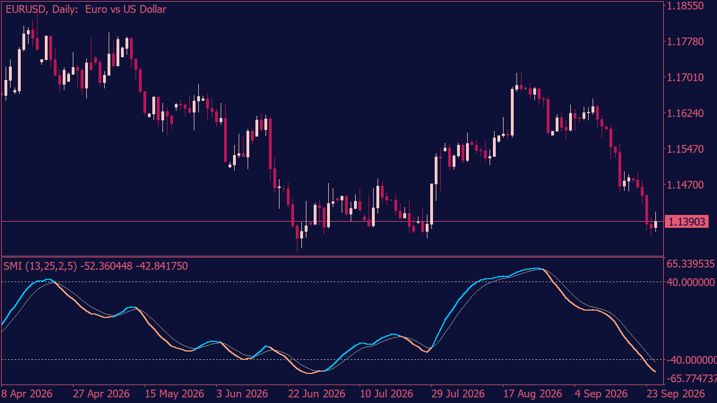Click the 17 Aug 2026 date label
The image size is (717, 403).
[532, 393]
